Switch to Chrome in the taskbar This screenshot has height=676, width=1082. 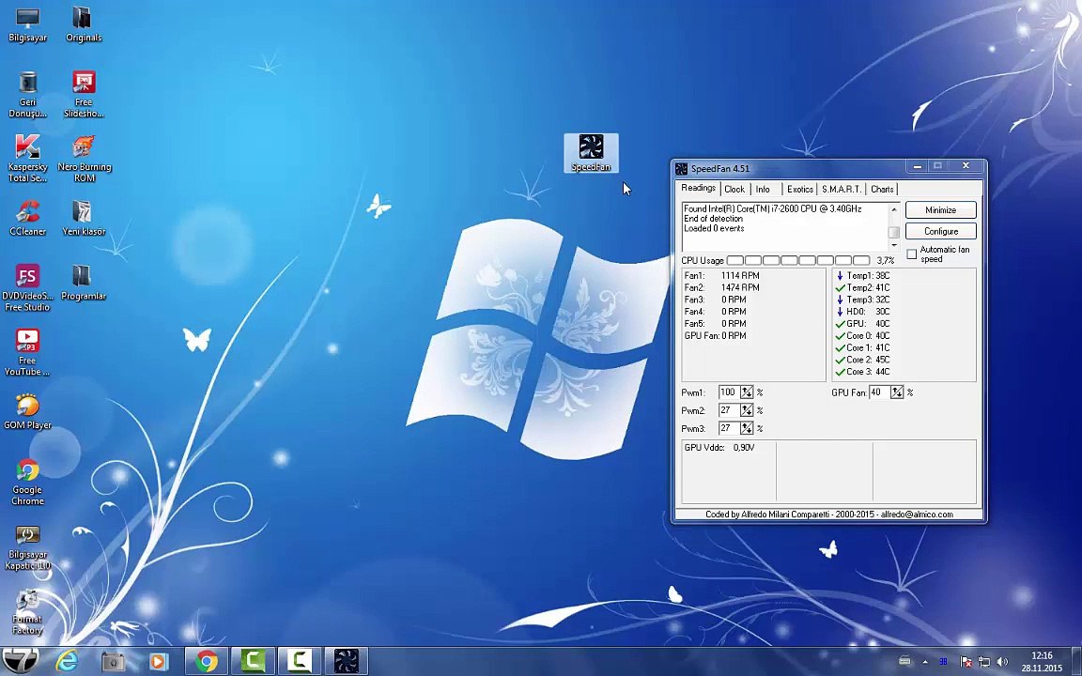pyautogui.click(x=207, y=662)
